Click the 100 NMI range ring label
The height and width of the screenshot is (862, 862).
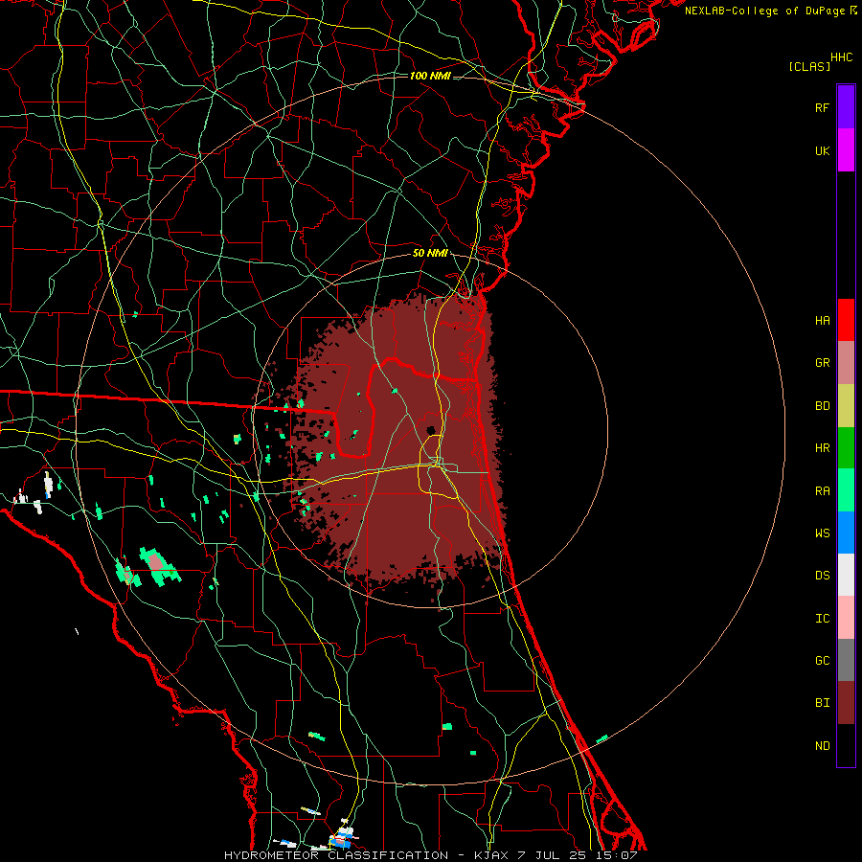[430, 76]
